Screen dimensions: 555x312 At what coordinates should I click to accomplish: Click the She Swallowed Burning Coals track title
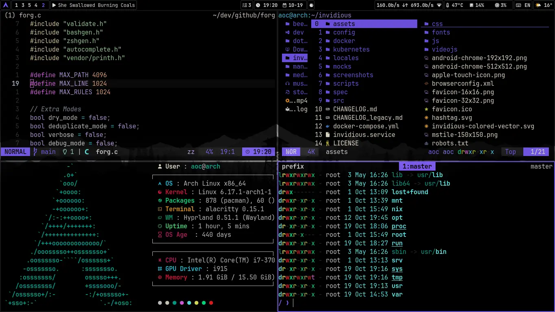(96, 5)
